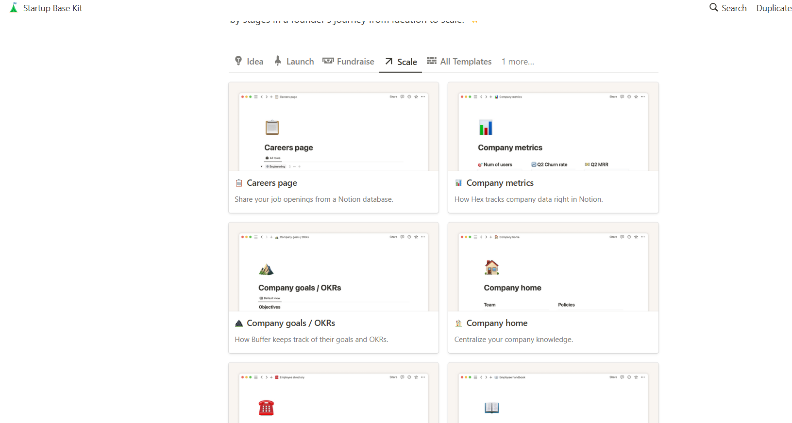Click the large clipboard emoji in Careers preview
Screen dimensions: 792x423
point(272,127)
